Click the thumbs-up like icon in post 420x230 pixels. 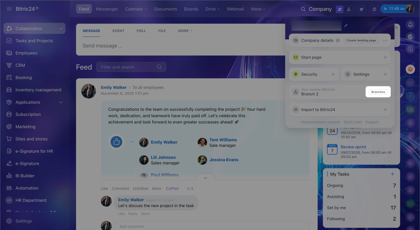tap(116, 142)
